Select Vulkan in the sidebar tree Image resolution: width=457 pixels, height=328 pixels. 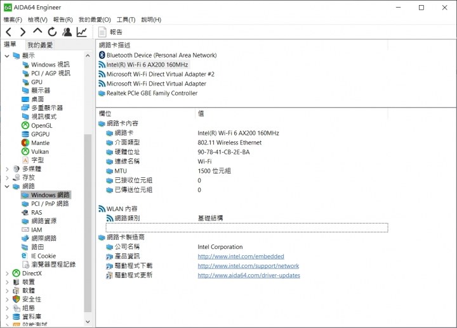pyautogui.click(x=39, y=152)
